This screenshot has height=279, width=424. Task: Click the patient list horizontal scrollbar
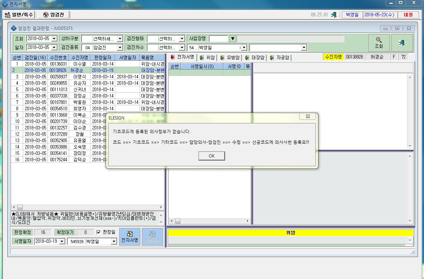pos(88,207)
